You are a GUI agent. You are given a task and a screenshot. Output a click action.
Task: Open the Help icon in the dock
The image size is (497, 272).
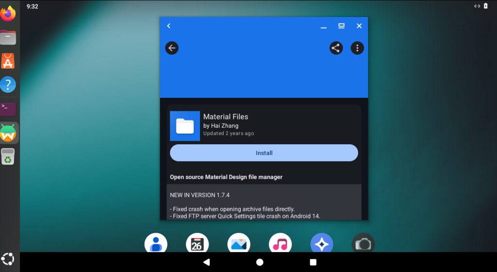coord(8,85)
